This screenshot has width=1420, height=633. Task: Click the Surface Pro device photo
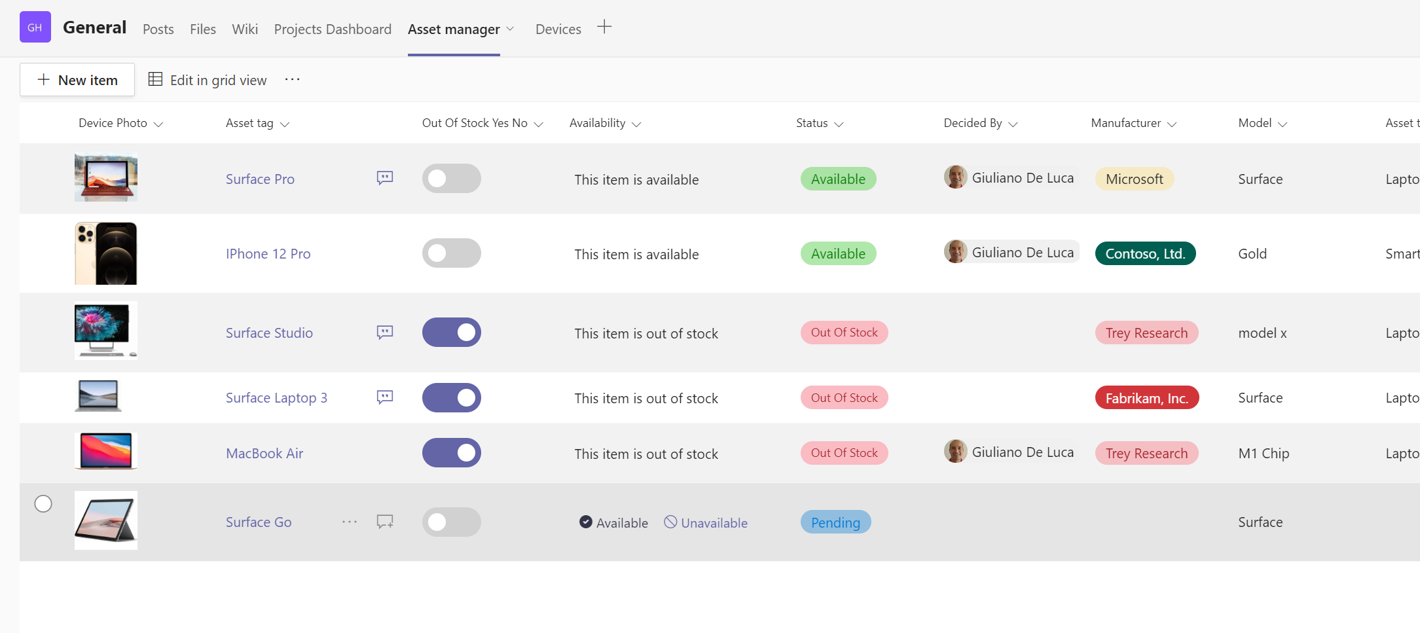(x=106, y=177)
